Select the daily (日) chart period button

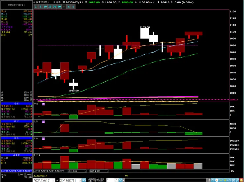[x=64, y=7]
